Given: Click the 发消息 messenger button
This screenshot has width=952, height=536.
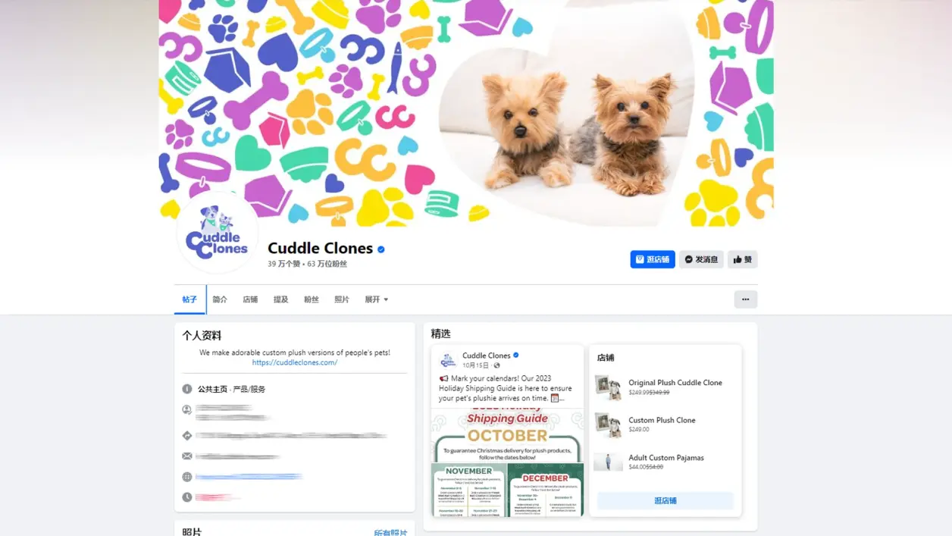Looking at the screenshot, I should 701,259.
